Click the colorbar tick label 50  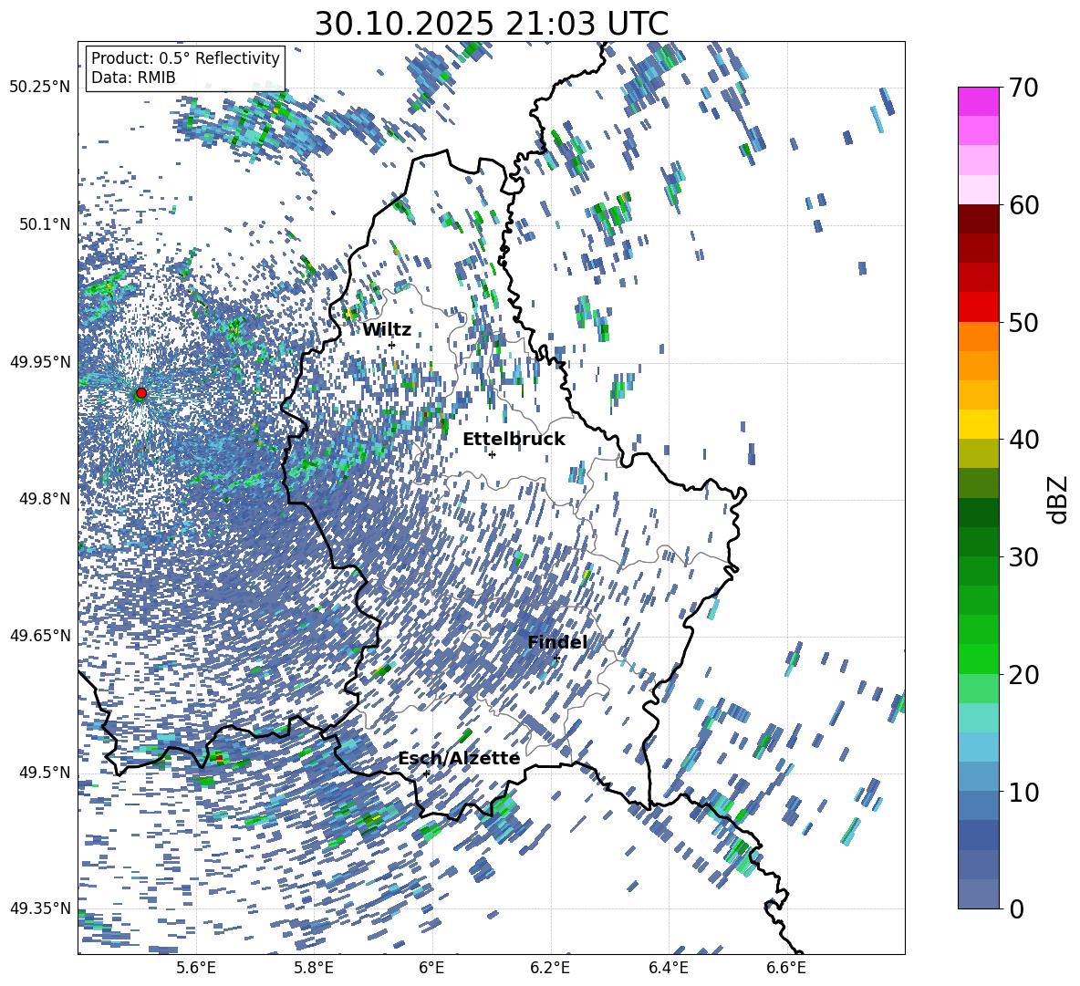coord(1023,322)
